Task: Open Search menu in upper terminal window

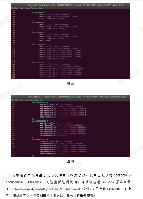Action: click(x=27, y=8)
